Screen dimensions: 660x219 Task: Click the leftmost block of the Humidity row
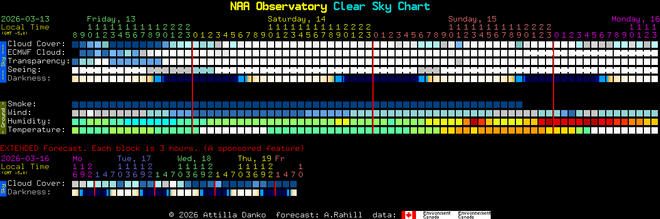75,121
